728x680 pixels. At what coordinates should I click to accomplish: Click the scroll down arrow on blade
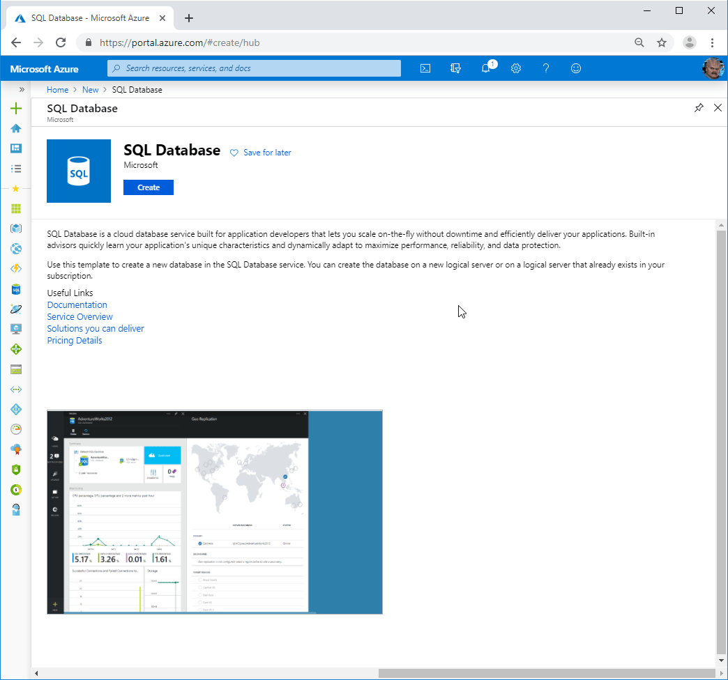coord(721,660)
